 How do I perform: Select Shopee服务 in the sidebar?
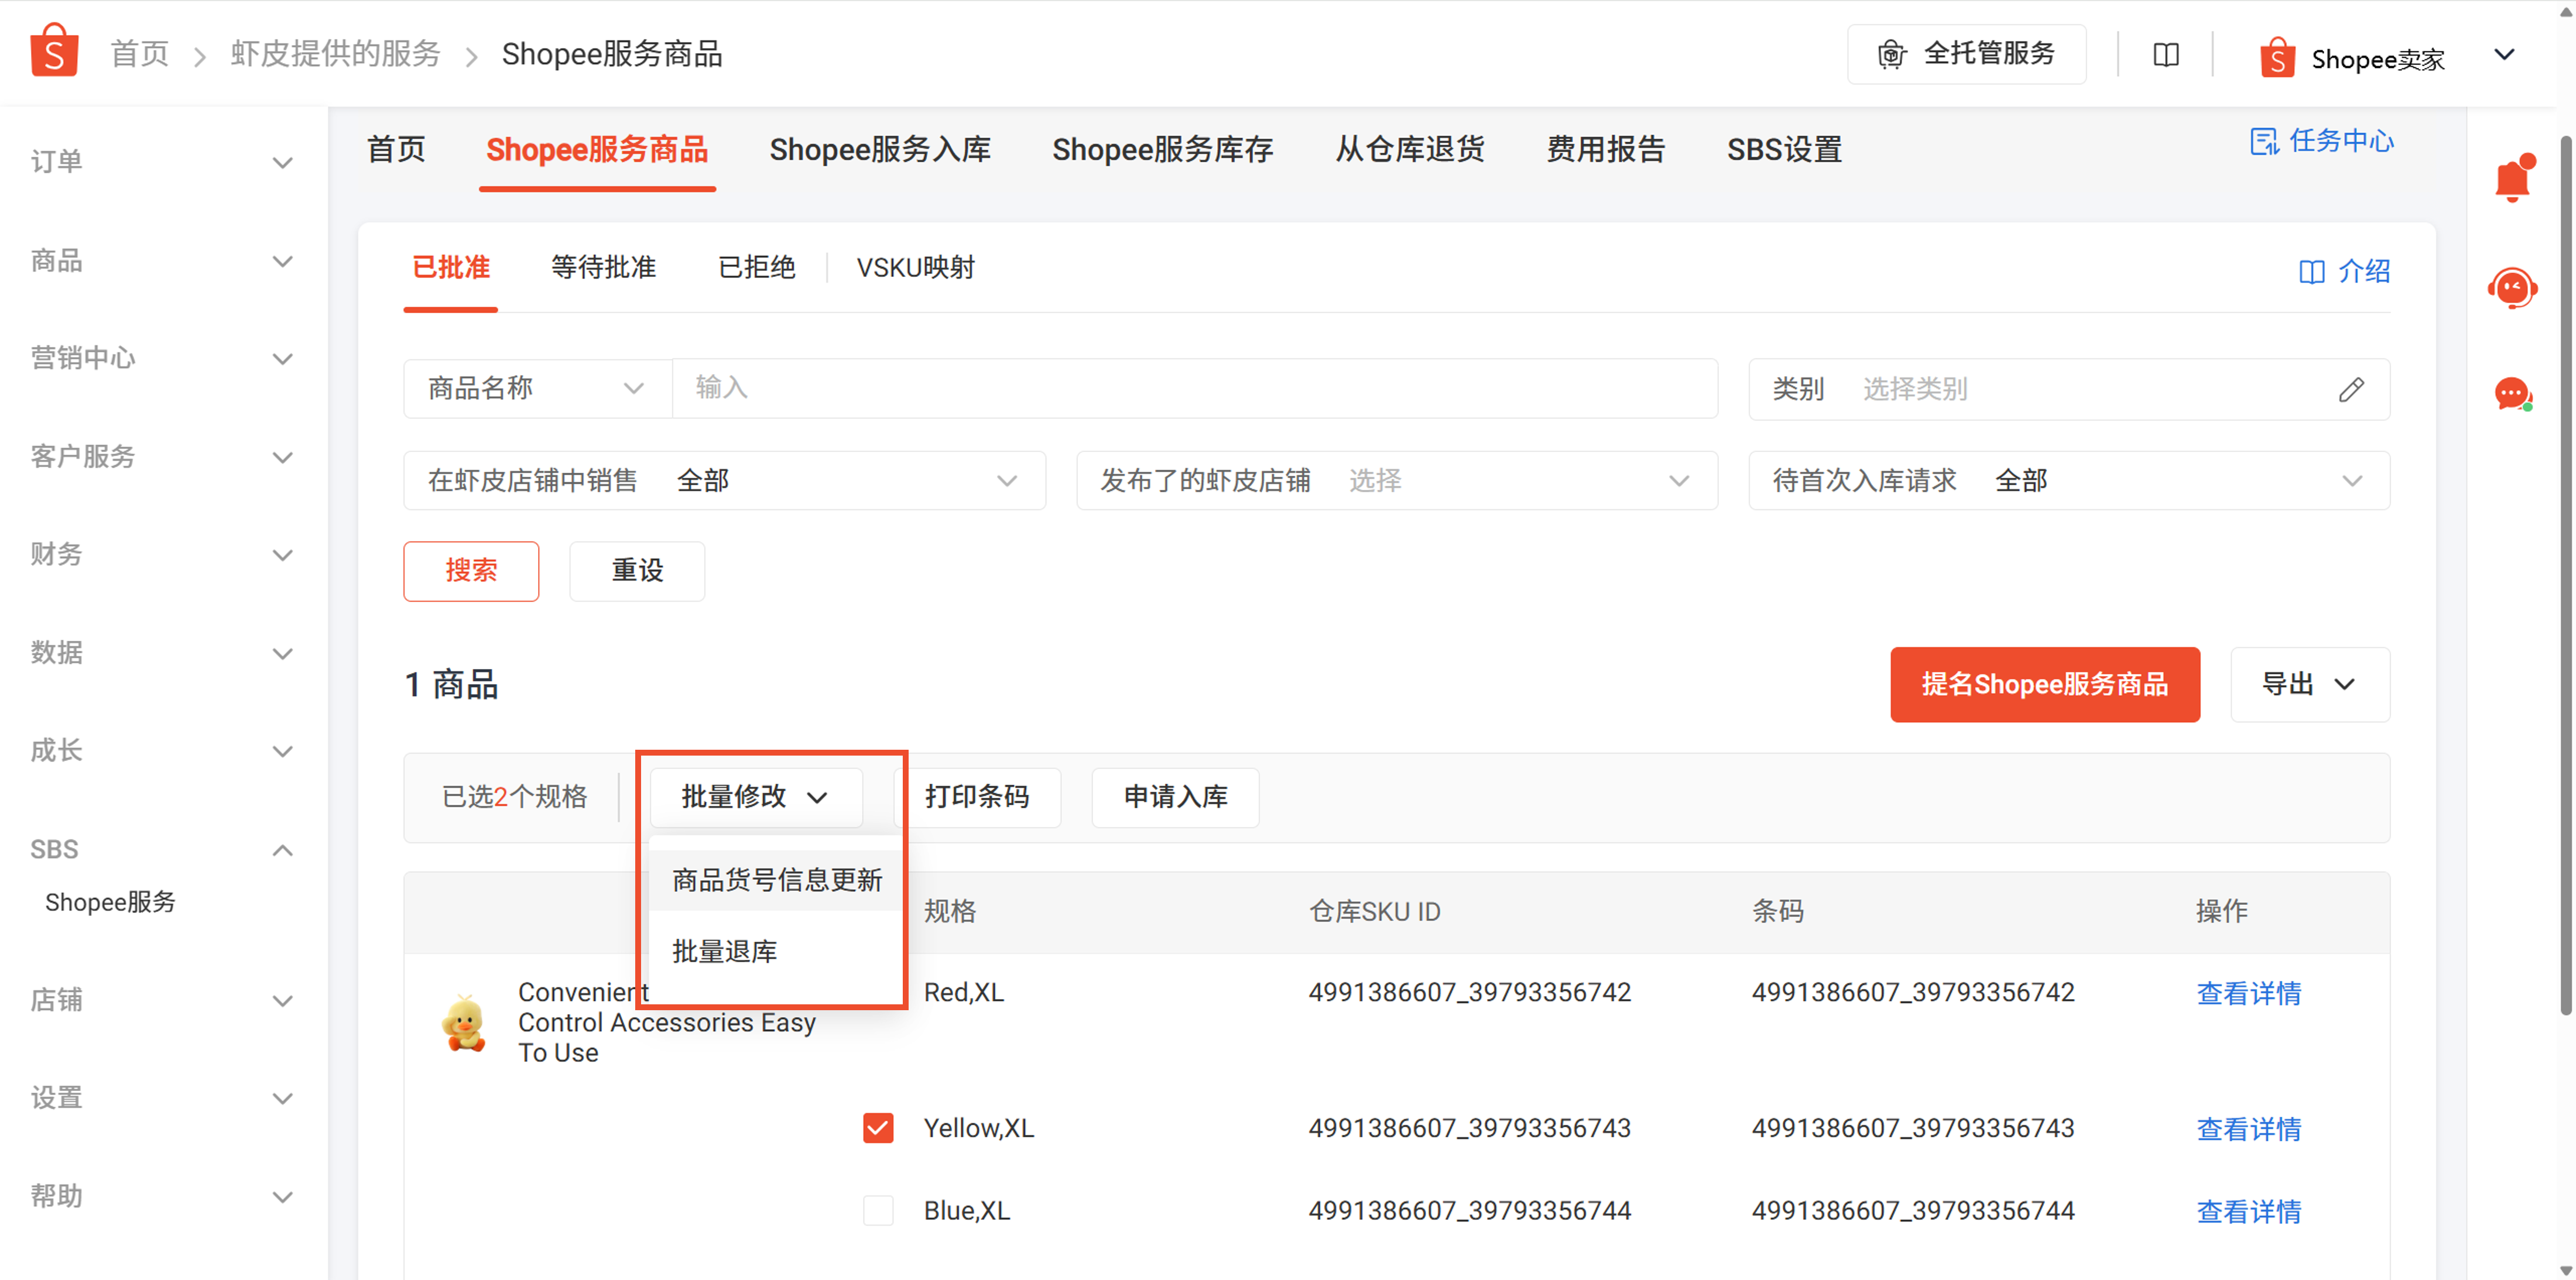[x=111, y=902]
